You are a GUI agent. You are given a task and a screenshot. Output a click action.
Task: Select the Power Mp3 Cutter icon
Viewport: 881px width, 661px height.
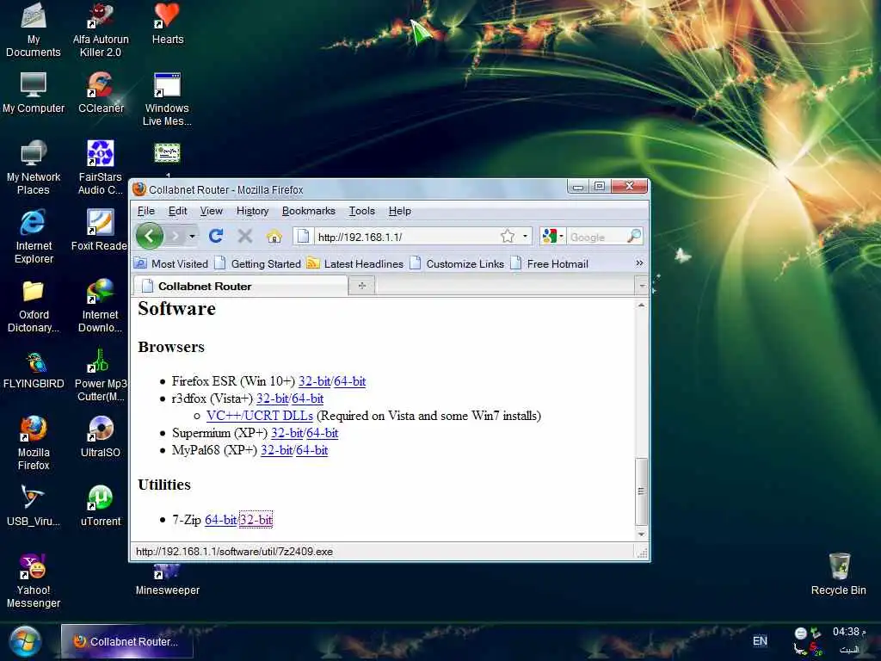tap(101, 375)
